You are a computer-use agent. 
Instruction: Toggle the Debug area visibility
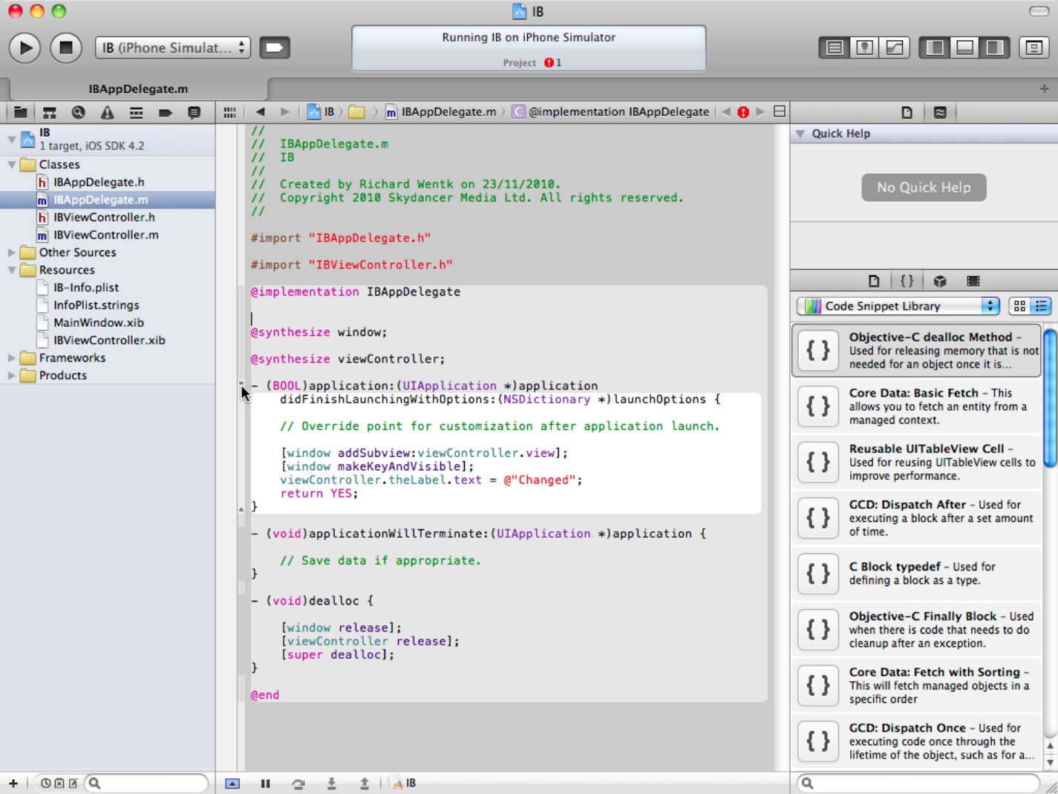(x=964, y=48)
